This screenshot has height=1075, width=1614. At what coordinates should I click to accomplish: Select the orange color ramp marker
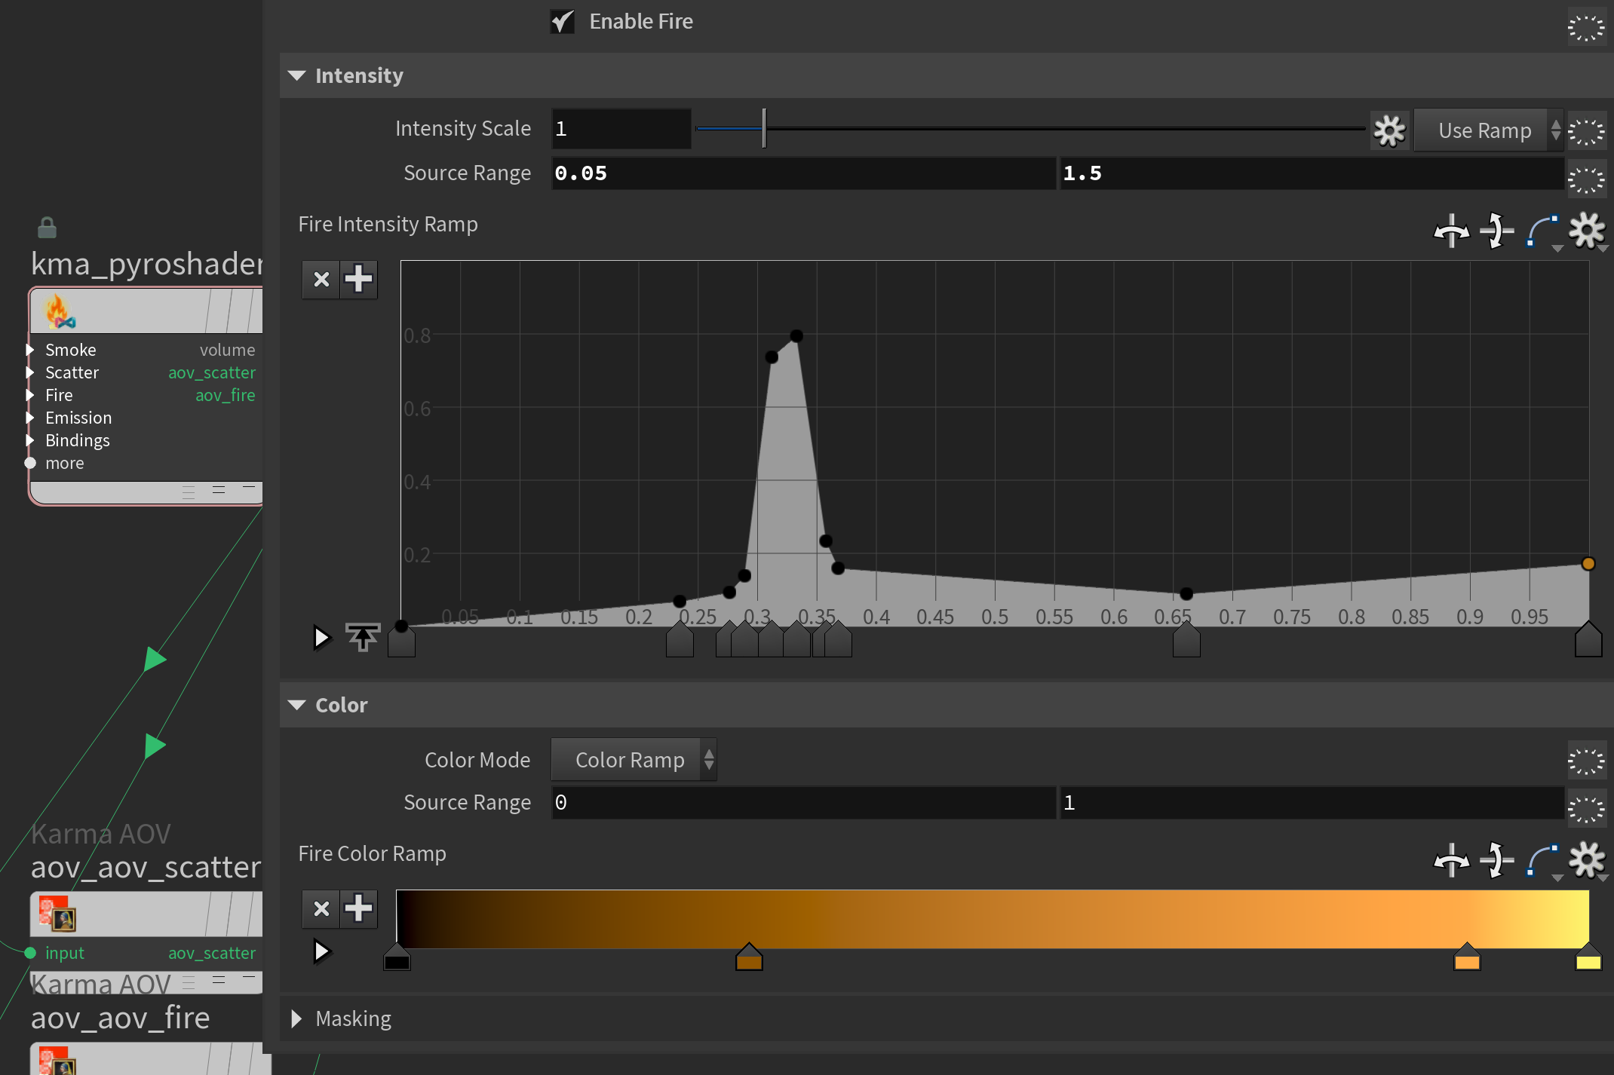click(1466, 960)
